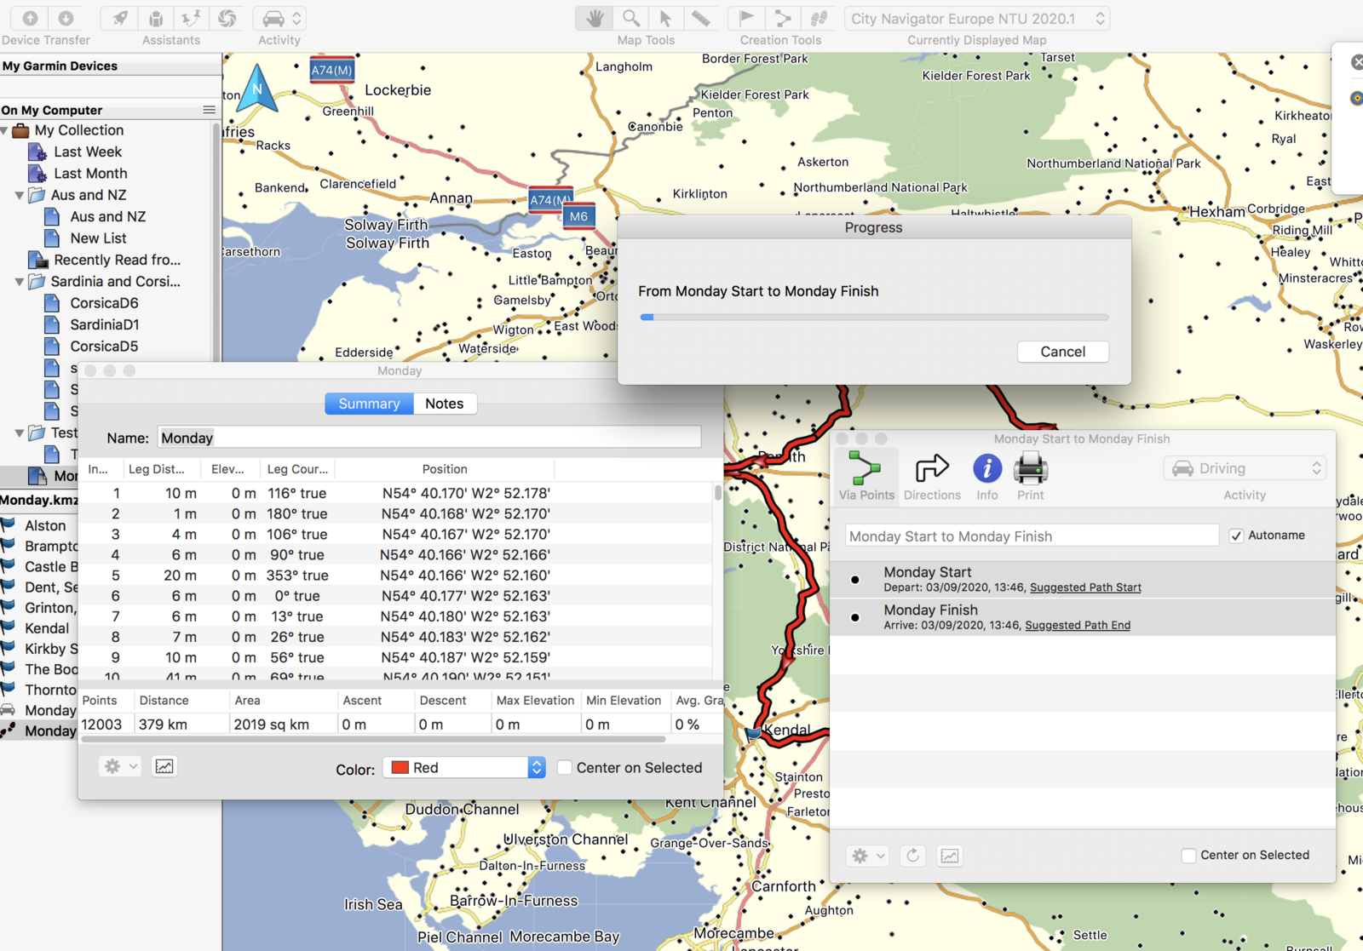Open the Via Points tab
1363x951 pixels.
click(866, 476)
